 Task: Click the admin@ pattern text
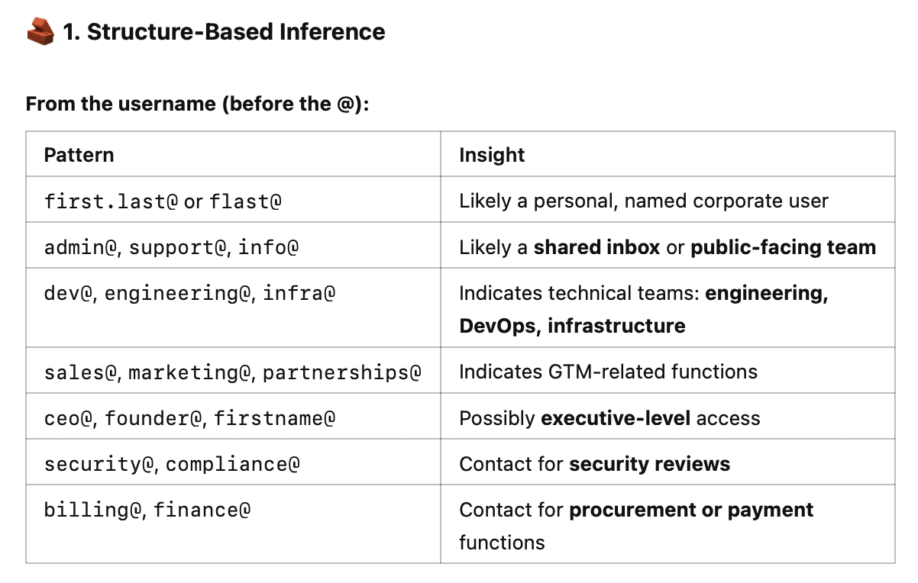tap(81, 247)
